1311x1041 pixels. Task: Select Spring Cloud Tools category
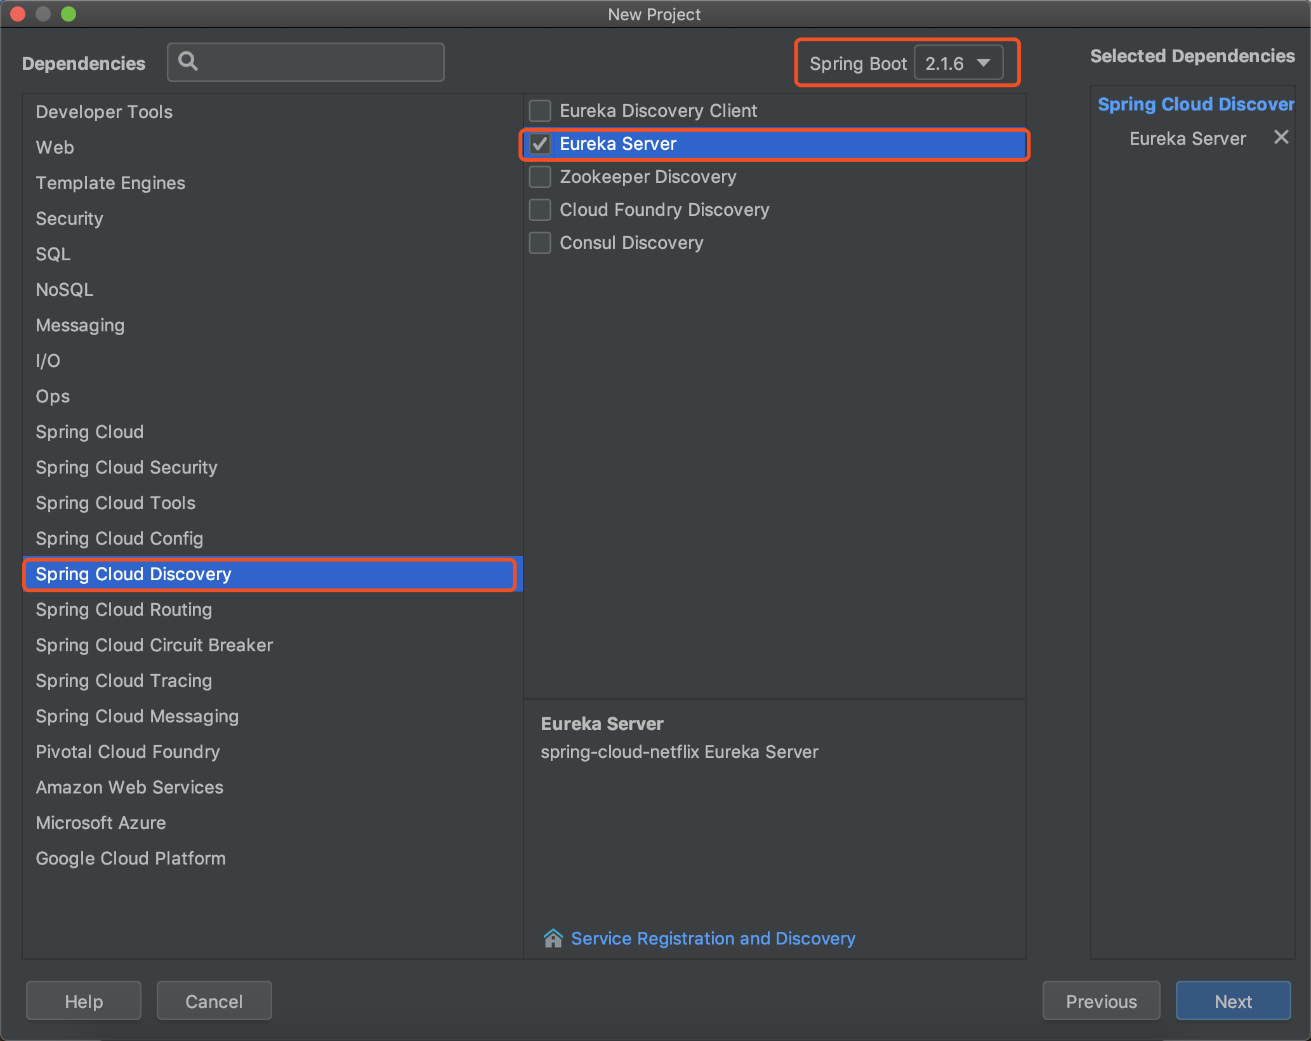click(272, 503)
